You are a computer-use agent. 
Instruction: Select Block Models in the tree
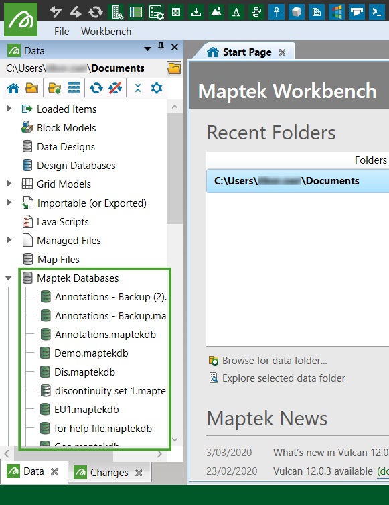click(x=66, y=128)
